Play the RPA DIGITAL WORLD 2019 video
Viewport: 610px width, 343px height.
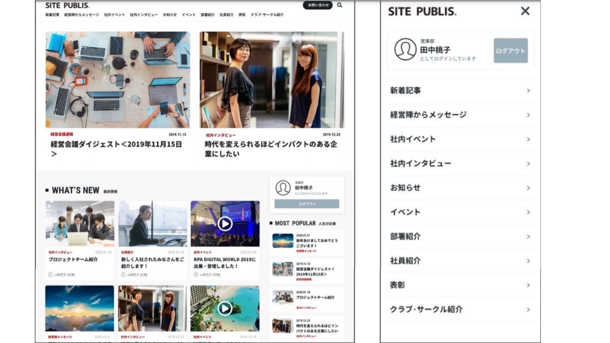225,223
